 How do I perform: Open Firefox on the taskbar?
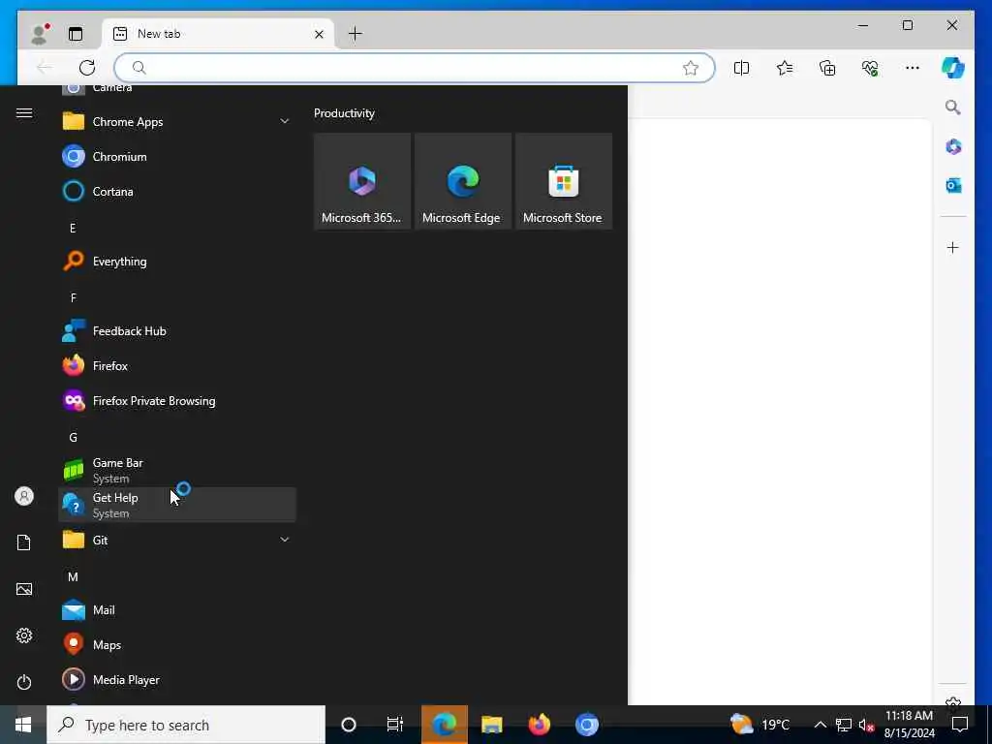click(x=539, y=725)
